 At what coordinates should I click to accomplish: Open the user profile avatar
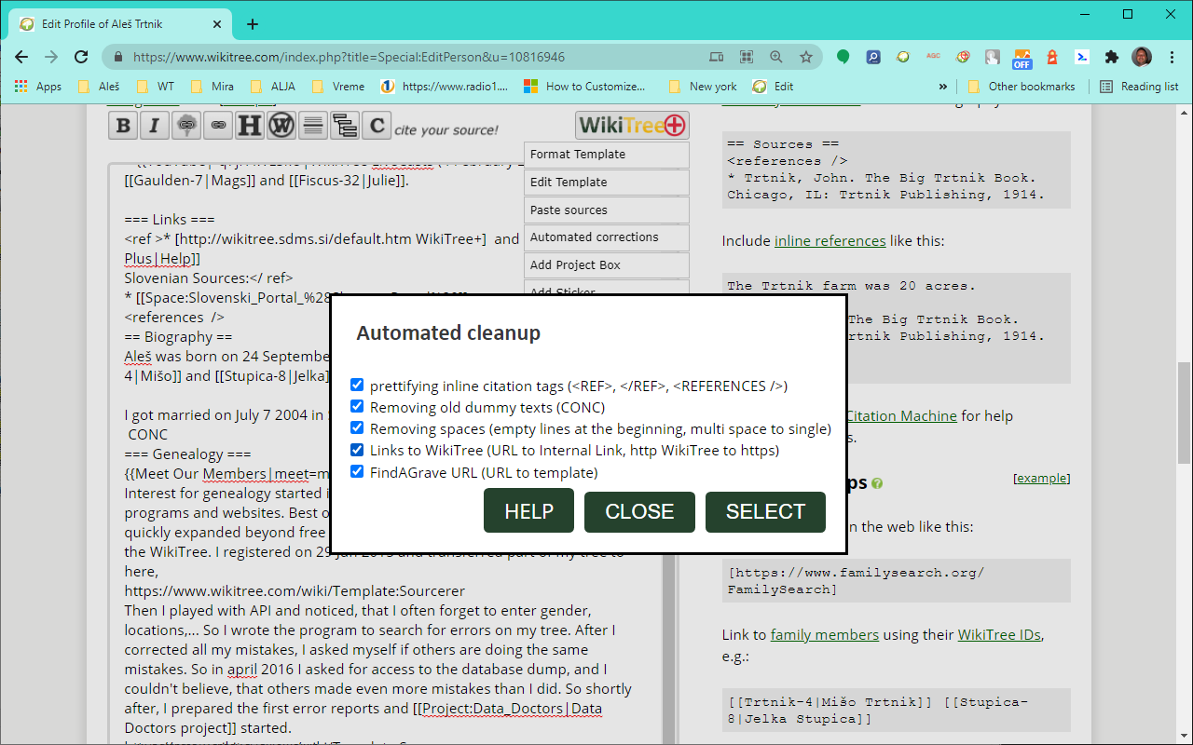tap(1141, 57)
